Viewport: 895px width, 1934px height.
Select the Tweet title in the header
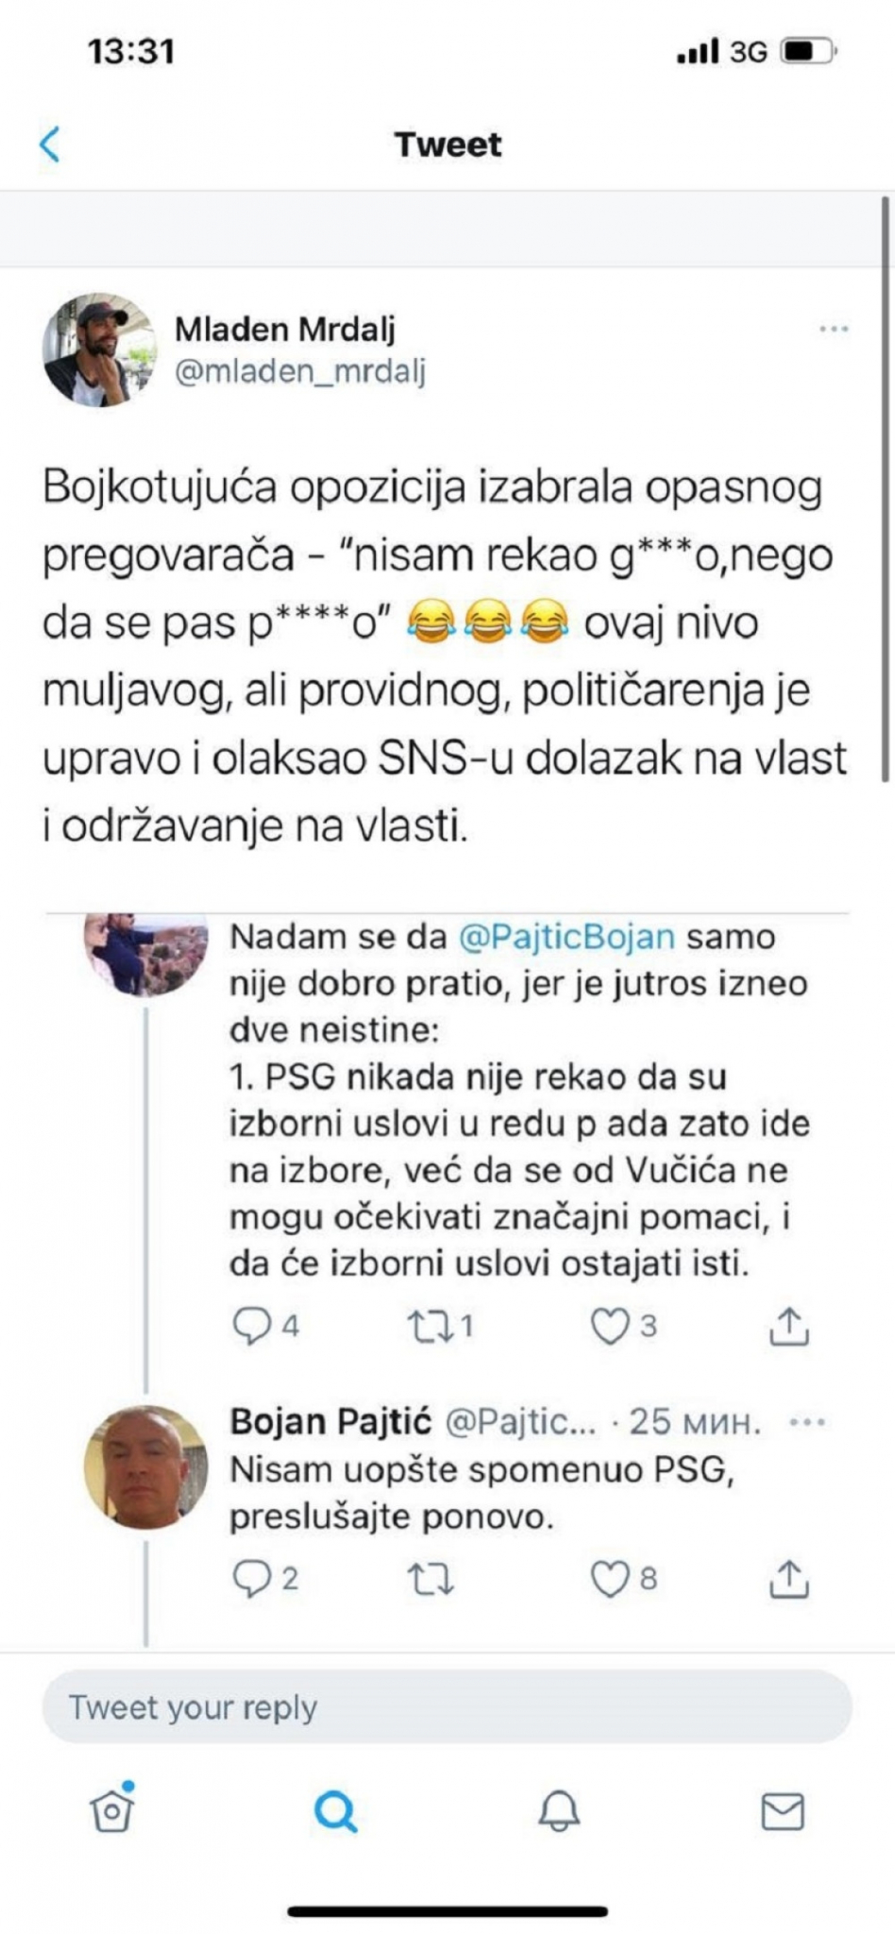(x=447, y=144)
